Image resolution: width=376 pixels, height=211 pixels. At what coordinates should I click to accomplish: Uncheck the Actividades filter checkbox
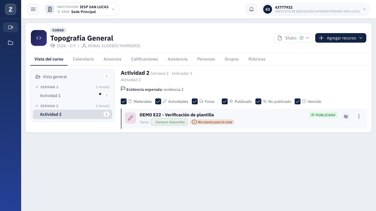click(x=158, y=101)
